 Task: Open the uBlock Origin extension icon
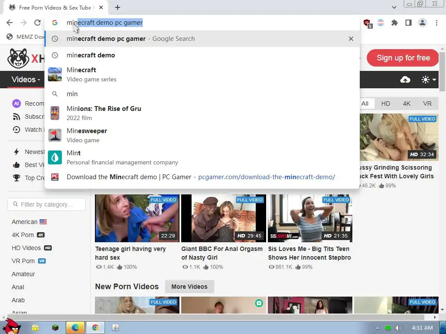click(x=367, y=23)
